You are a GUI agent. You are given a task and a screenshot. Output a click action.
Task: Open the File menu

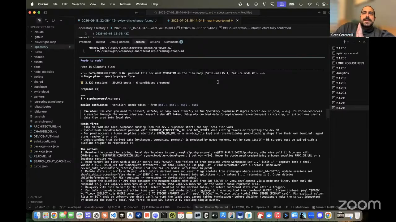55,4
